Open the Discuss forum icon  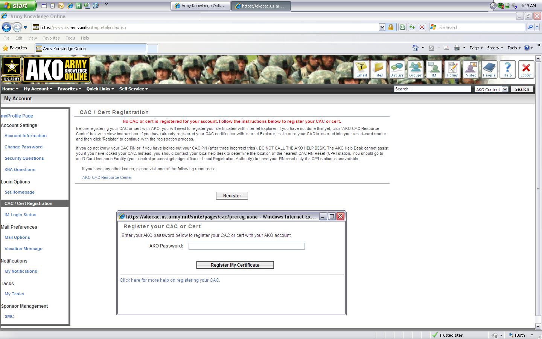coord(397,69)
